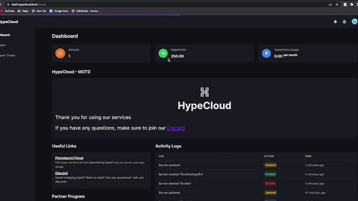Click the Partner Program heading
The height and width of the screenshot is (201, 358).
click(x=68, y=197)
